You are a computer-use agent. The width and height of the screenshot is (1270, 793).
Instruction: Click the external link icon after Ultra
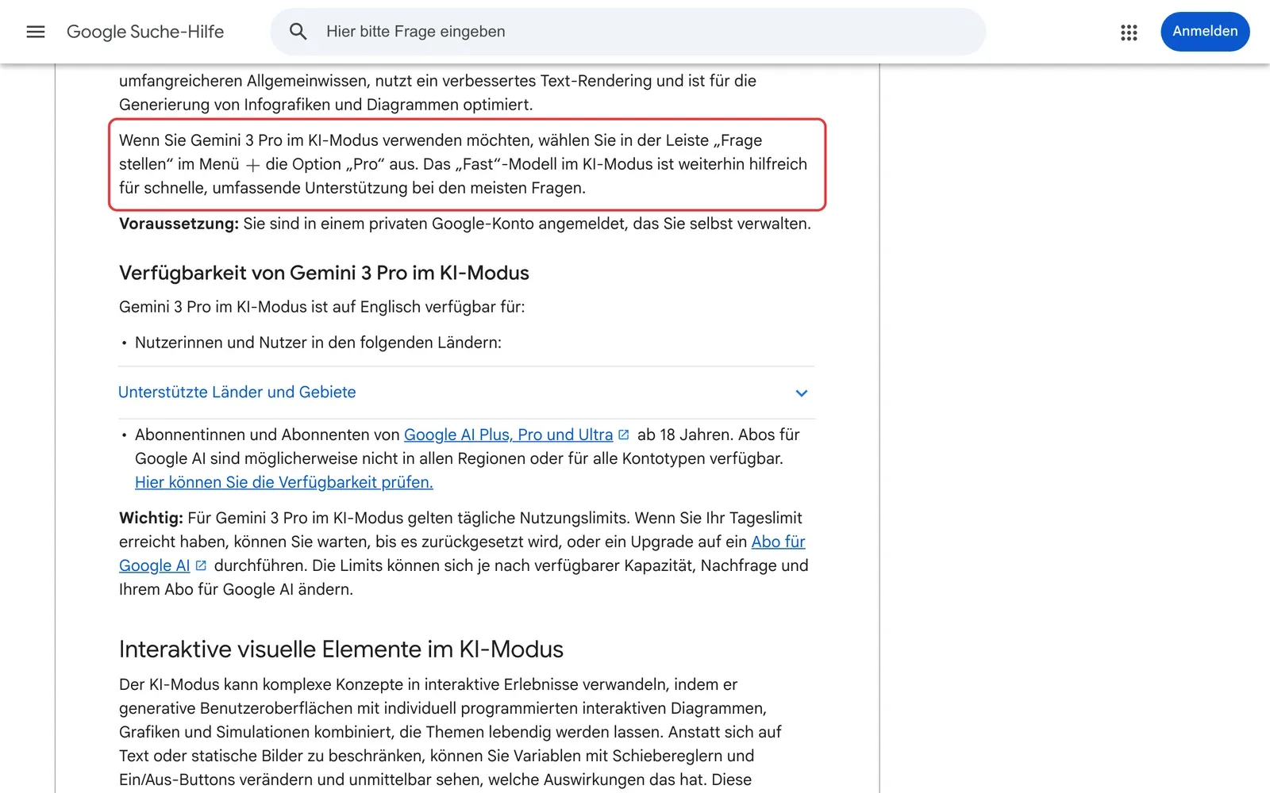point(624,435)
